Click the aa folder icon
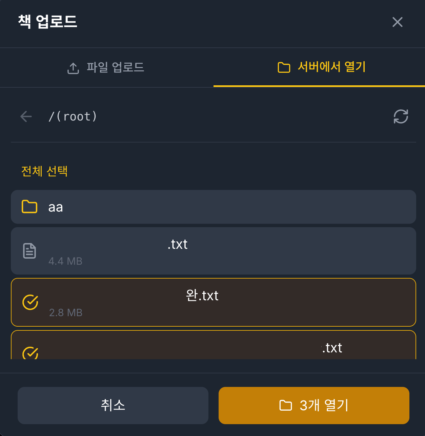The image size is (425, 436). (x=29, y=206)
